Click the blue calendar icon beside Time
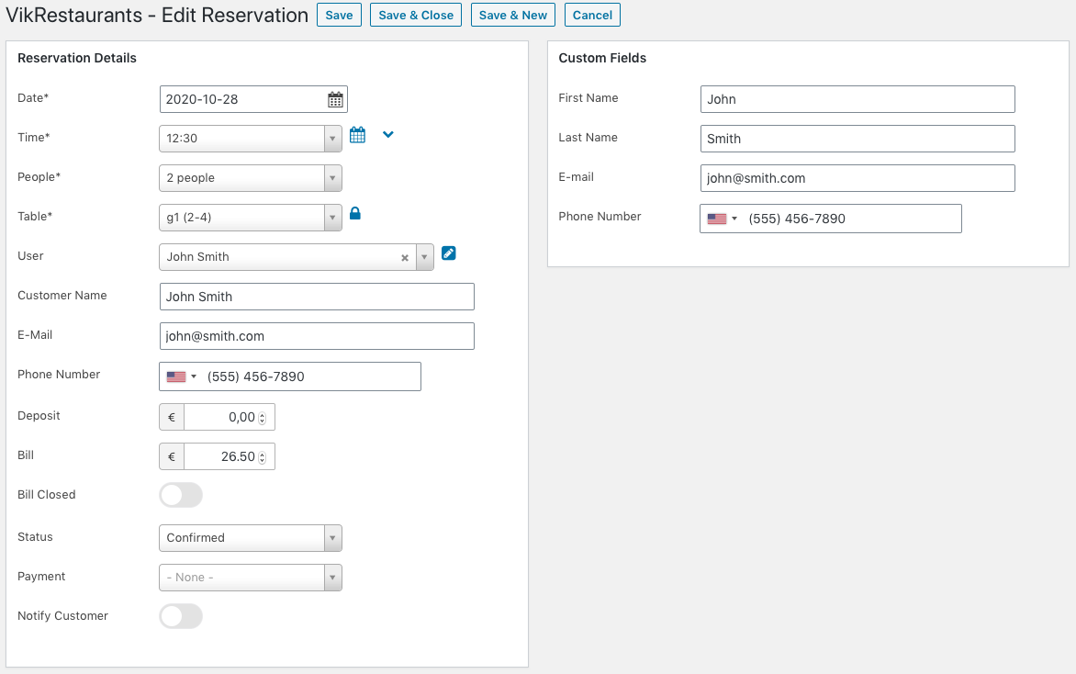 (357, 135)
